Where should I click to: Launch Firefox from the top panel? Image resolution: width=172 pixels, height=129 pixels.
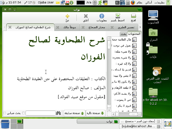(x=133, y=2)
